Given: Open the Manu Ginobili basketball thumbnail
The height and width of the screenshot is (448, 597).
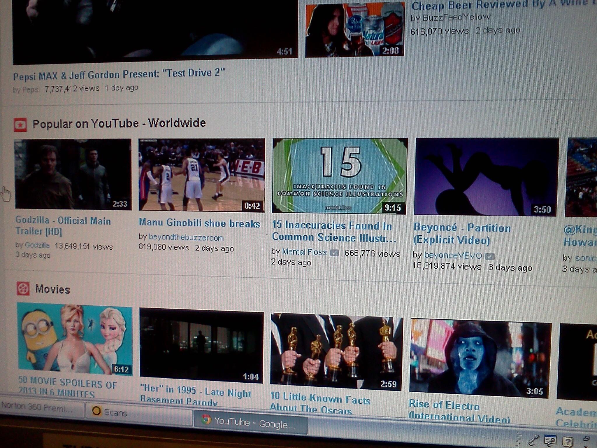Looking at the screenshot, I should [202, 175].
